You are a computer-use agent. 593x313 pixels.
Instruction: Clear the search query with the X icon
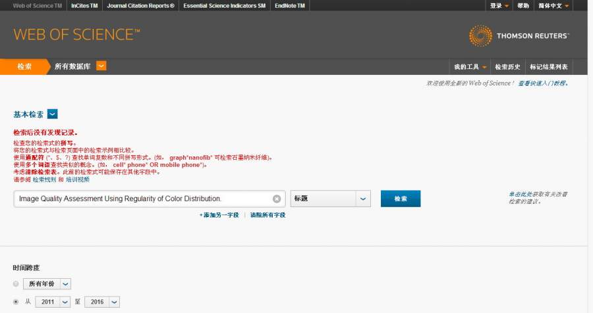277,199
